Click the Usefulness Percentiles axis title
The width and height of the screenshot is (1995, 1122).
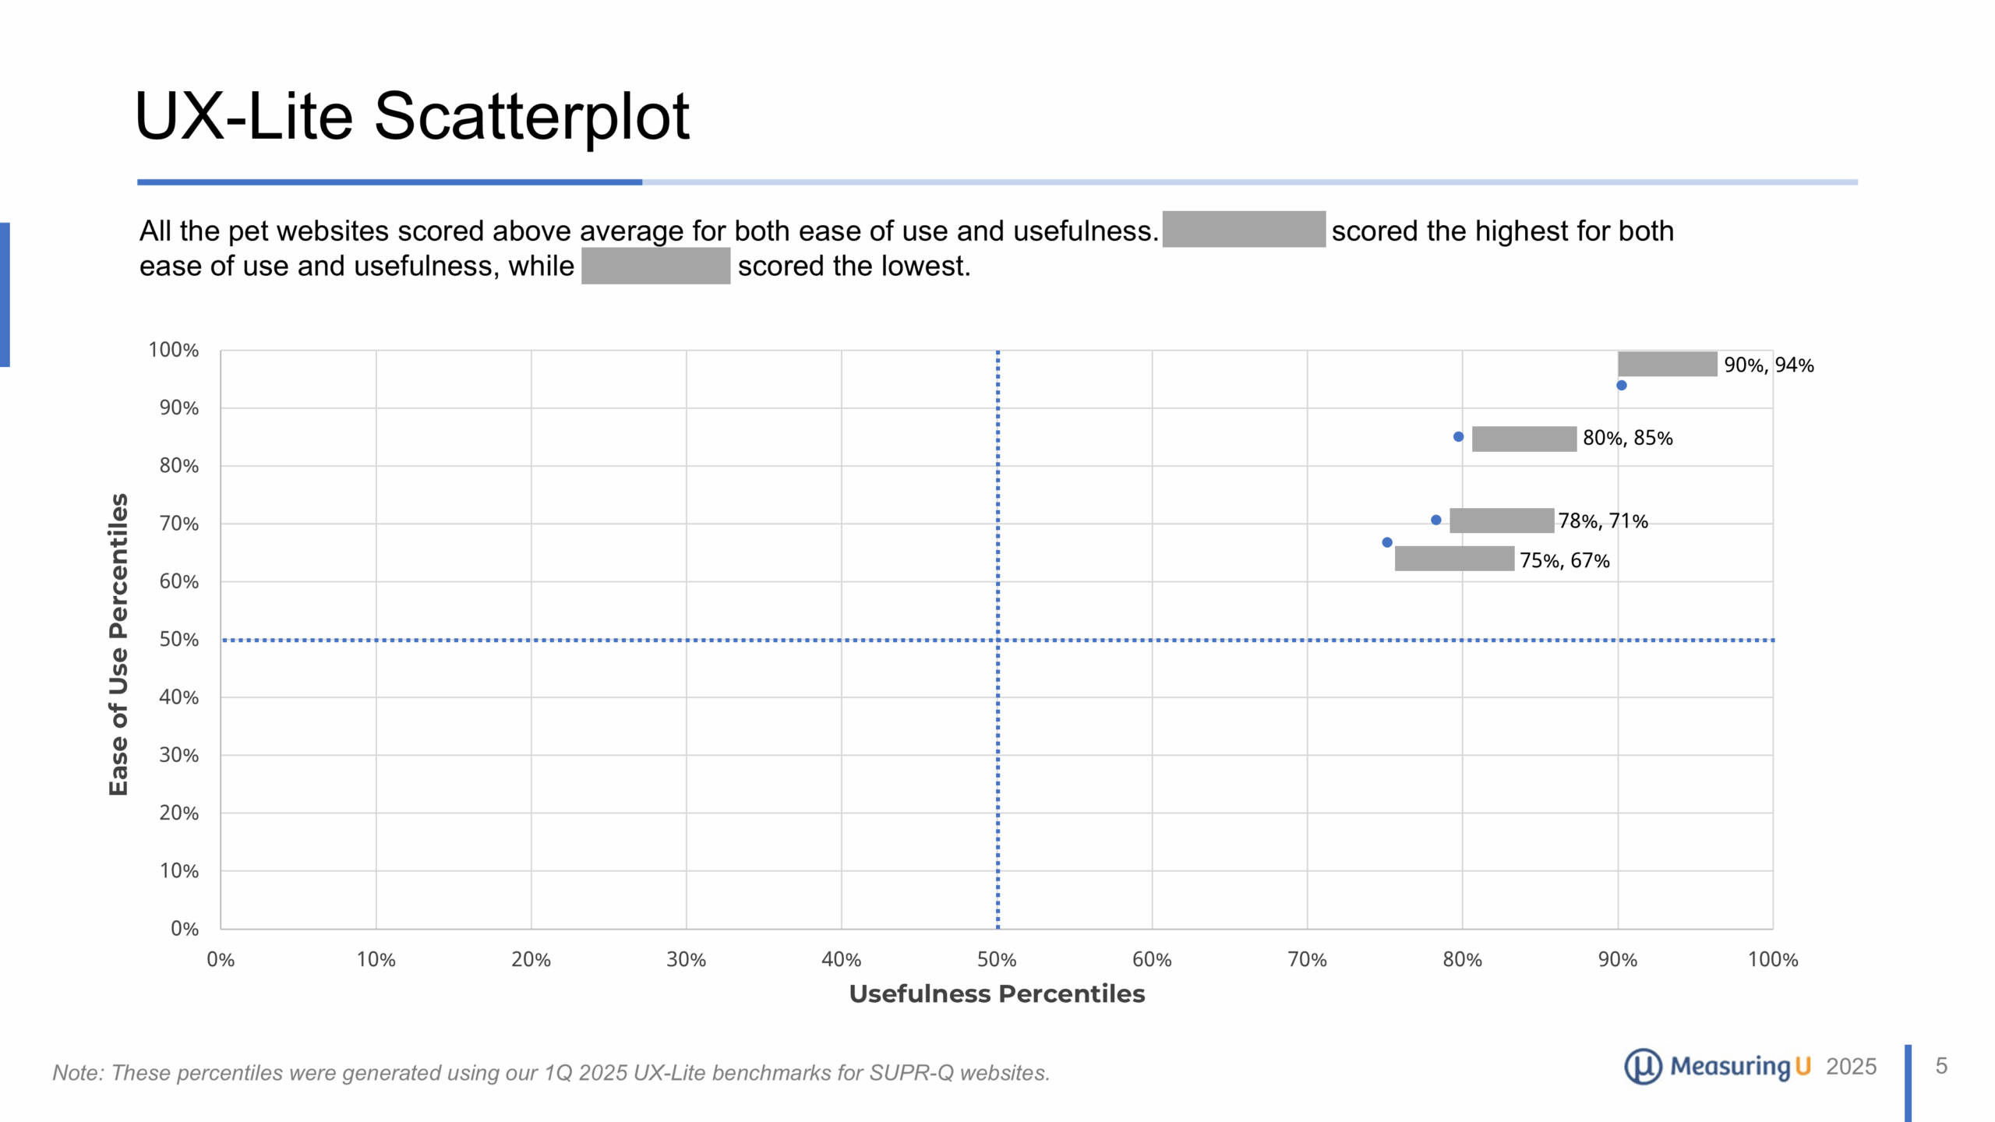point(997,993)
